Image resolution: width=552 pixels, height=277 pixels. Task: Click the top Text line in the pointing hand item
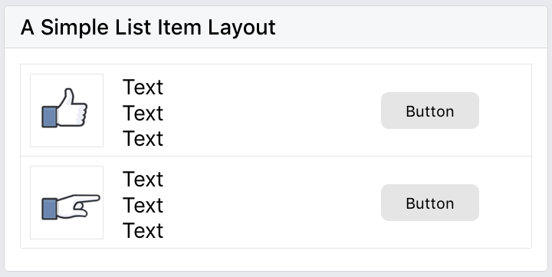pos(143,179)
